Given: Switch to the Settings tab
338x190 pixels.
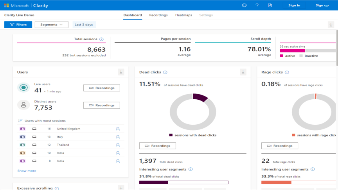Looking at the screenshot, I should pyautogui.click(x=206, y=15).
